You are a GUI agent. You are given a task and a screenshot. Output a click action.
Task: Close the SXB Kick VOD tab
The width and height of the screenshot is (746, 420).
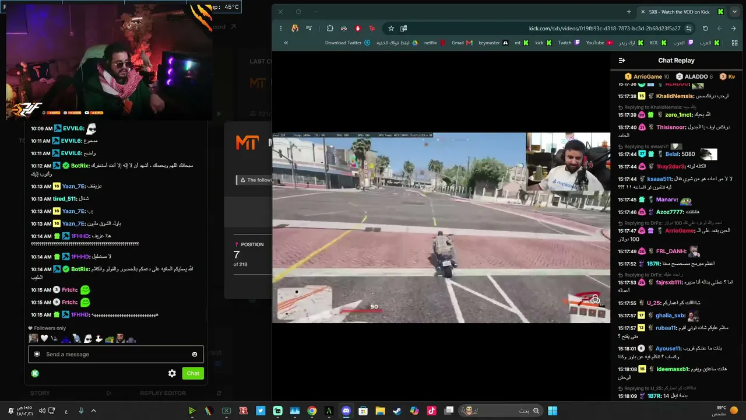[x=643, y=12]
